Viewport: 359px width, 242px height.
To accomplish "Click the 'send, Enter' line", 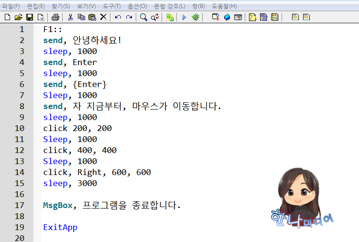I will (70, 62).
